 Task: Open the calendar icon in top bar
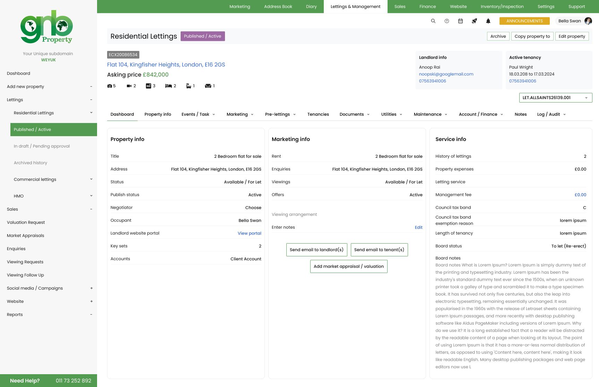click(460, 21)
